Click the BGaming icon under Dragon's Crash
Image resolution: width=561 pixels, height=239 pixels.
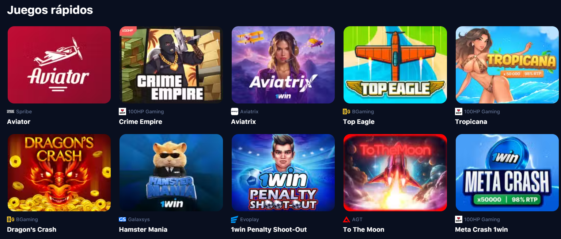pos(11,219)
